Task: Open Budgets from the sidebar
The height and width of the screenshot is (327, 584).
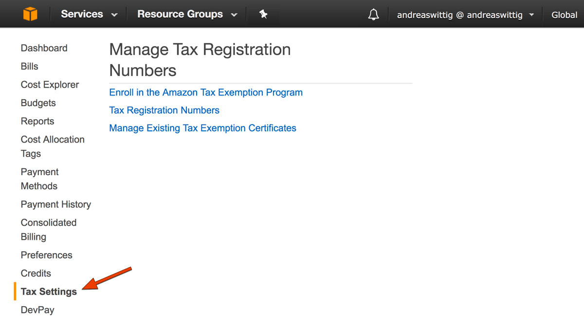Action: (38, 103)
